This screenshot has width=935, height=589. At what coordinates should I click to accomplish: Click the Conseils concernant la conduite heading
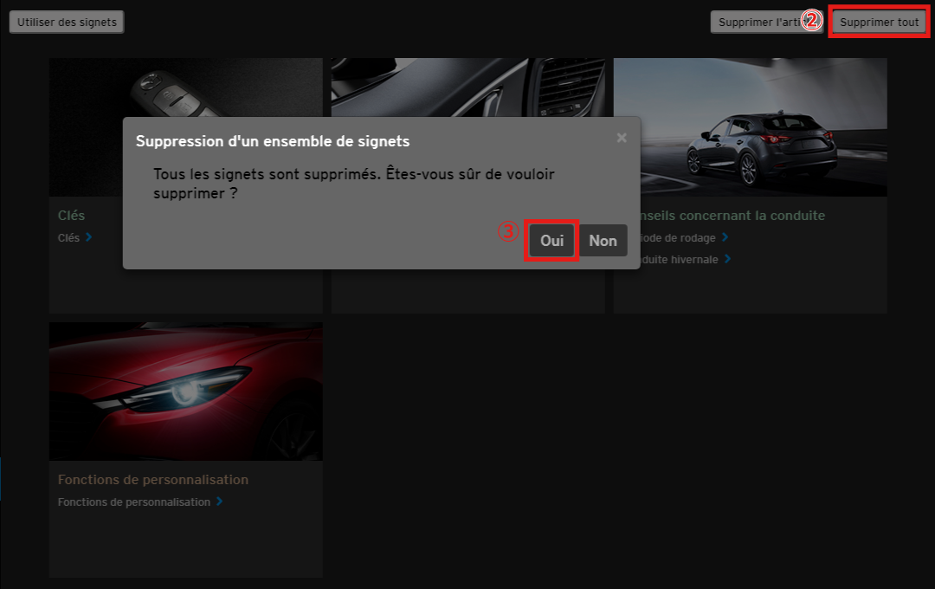(x=732, y=216)
